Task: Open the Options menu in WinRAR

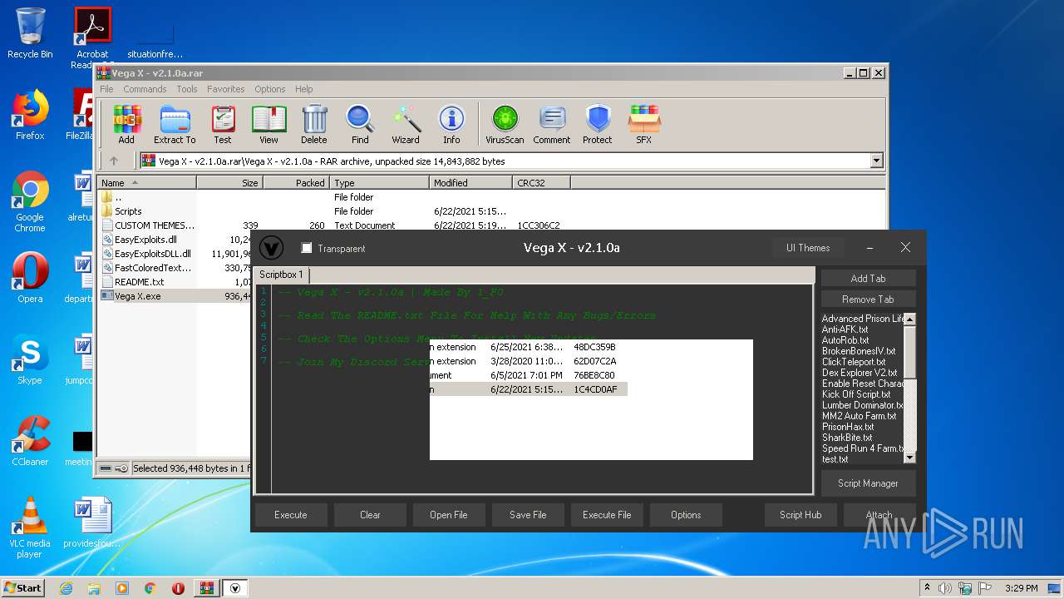Action: click(270, 89)
